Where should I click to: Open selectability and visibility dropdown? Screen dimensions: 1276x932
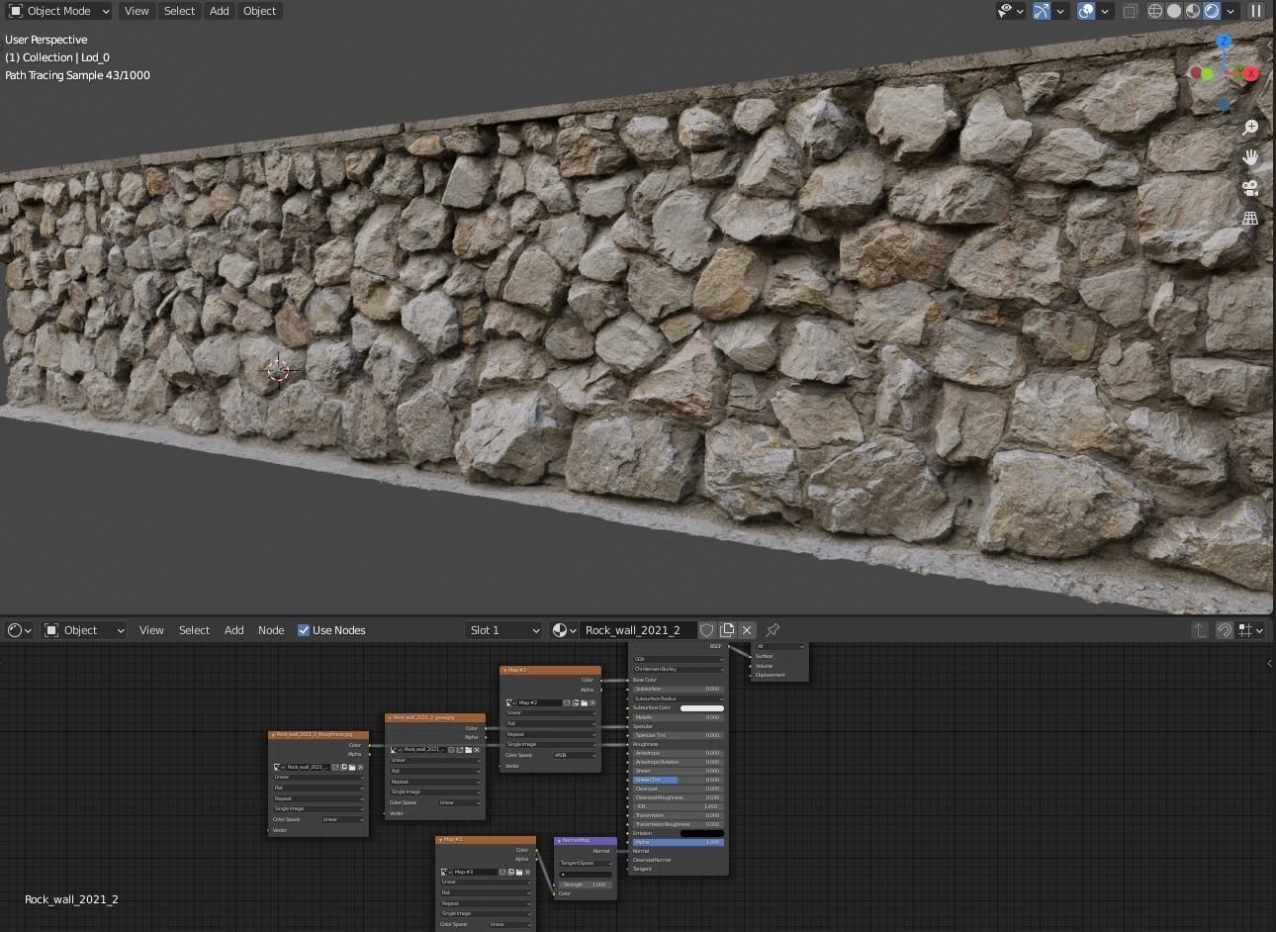[x=1010, y=11]
